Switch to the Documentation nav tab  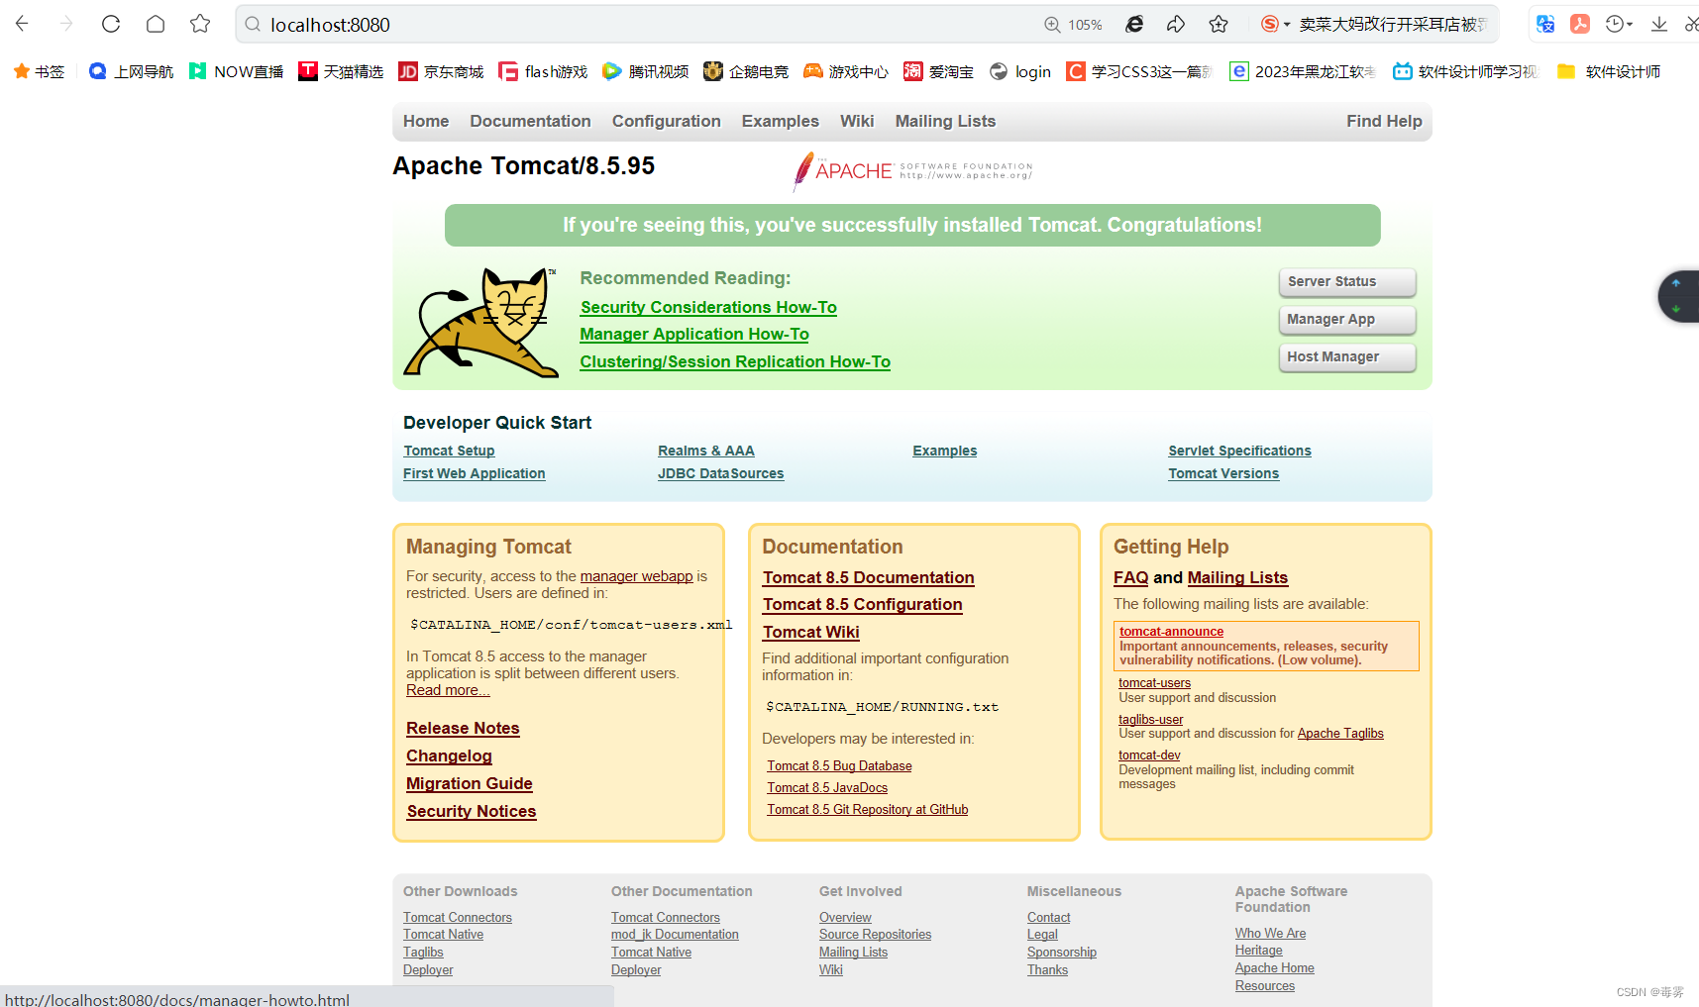point(530,121)
